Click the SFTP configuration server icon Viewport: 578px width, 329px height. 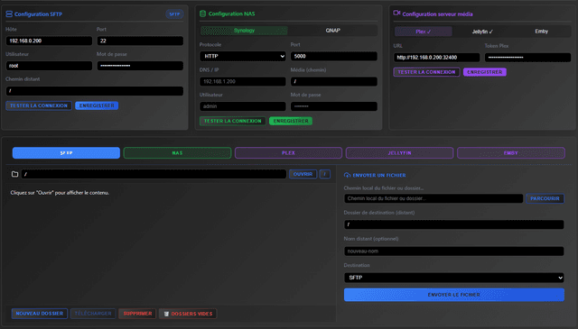coord(9,14)
